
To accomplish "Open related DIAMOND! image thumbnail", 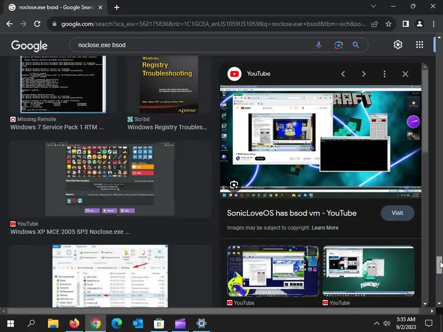I will click(369, 271).
